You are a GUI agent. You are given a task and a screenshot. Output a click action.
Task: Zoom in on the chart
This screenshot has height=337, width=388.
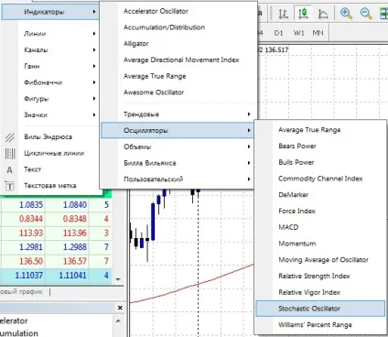[x=346, y=14]
